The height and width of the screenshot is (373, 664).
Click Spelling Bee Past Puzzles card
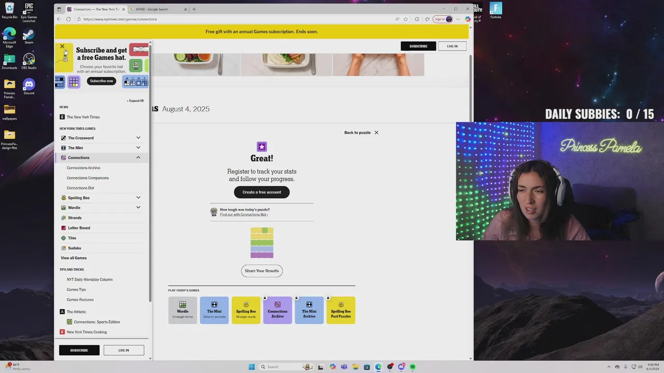(341, 310)
